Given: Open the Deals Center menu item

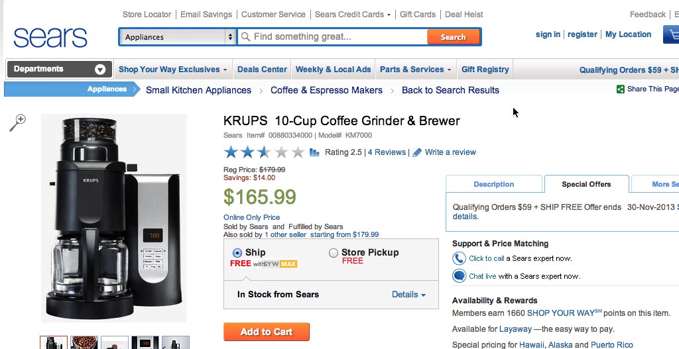Looking at the screenshot, I should pos(262,70).
